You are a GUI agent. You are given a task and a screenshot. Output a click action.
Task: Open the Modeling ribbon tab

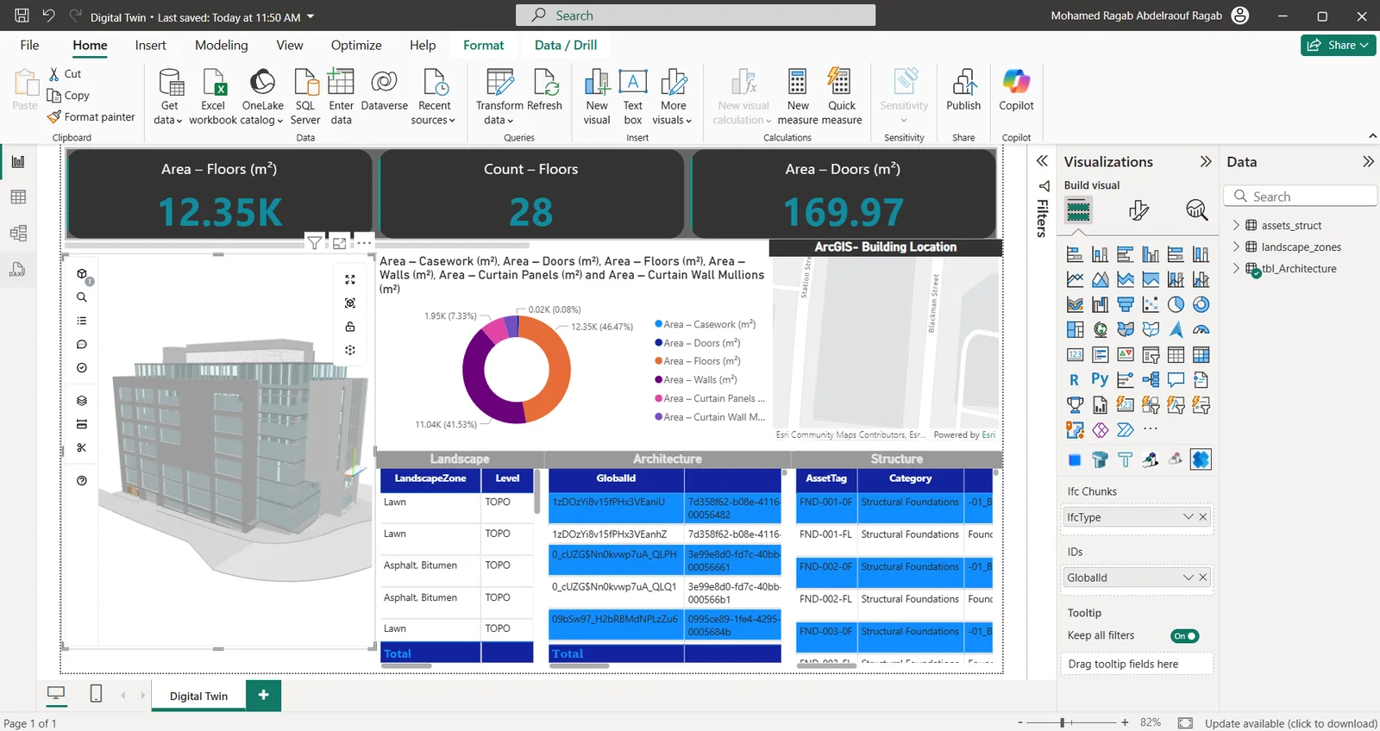[221, 45]
